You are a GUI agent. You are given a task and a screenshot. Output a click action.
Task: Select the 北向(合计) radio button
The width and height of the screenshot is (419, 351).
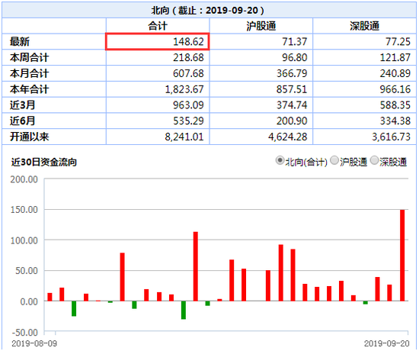[280, 161]
